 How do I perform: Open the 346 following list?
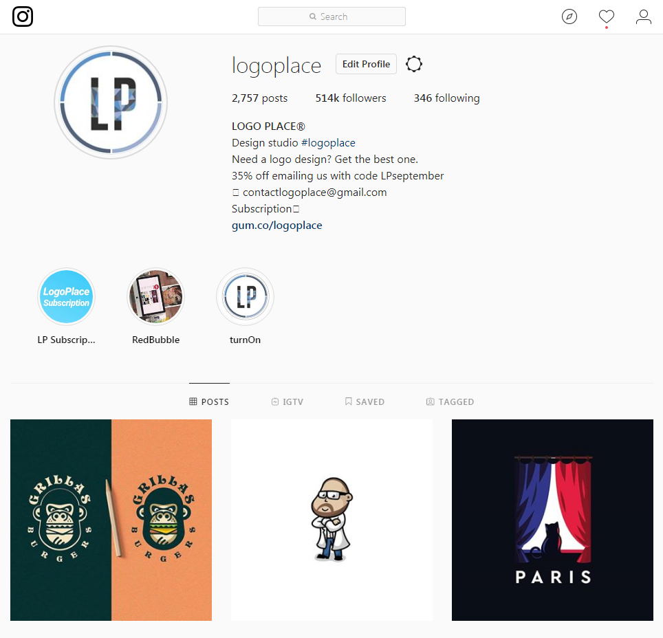pos(446,98)
